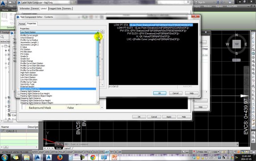Click Cancel in the Label Style Composer
This screenshot has width=256, height=161.
(154, 117)
